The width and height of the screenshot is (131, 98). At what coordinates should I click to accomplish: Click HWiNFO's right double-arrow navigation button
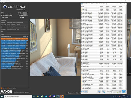click(x=86, y=92)
